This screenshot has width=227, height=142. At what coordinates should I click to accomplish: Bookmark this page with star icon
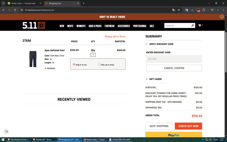click(179, 10)
